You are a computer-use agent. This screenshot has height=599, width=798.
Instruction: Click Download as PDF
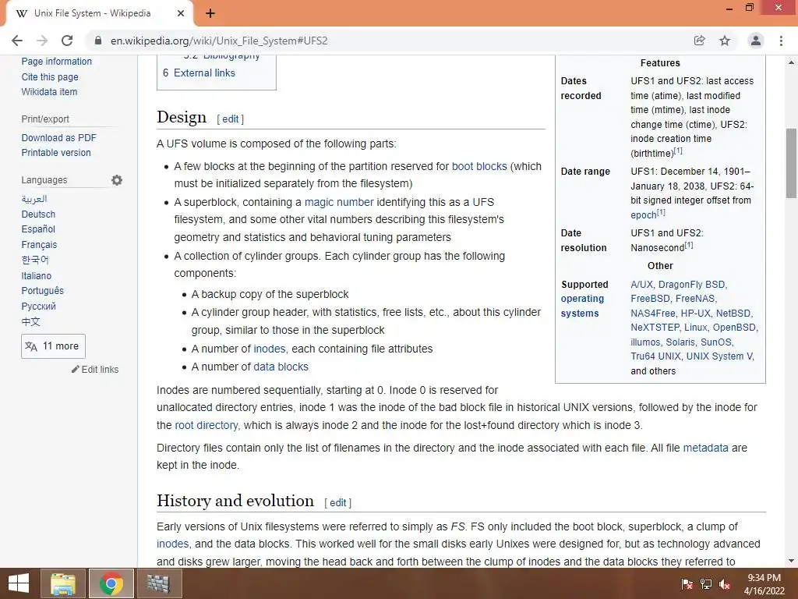pos(58,137)
